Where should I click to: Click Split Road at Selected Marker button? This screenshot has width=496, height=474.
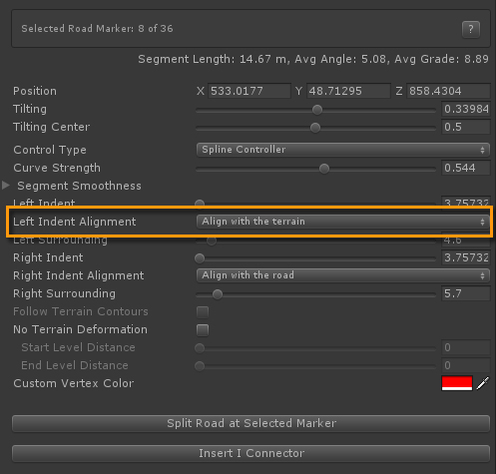(251, 423)
